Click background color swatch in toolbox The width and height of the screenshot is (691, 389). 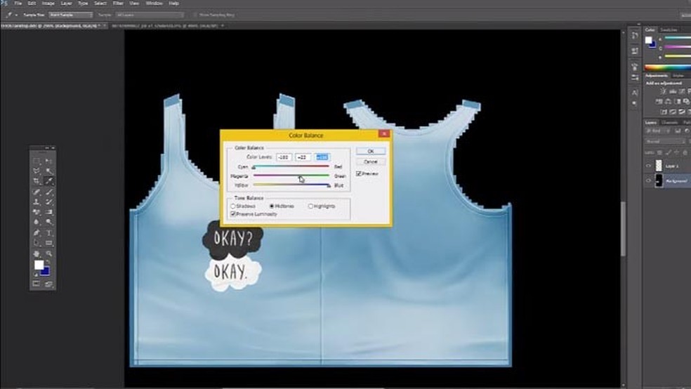point(46,272)
